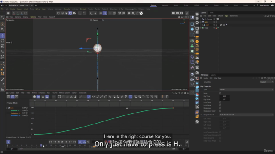Toggle the X axis lock icon
Image resolution: width=275 pixels, height=154 pixels.
[14, 13]
